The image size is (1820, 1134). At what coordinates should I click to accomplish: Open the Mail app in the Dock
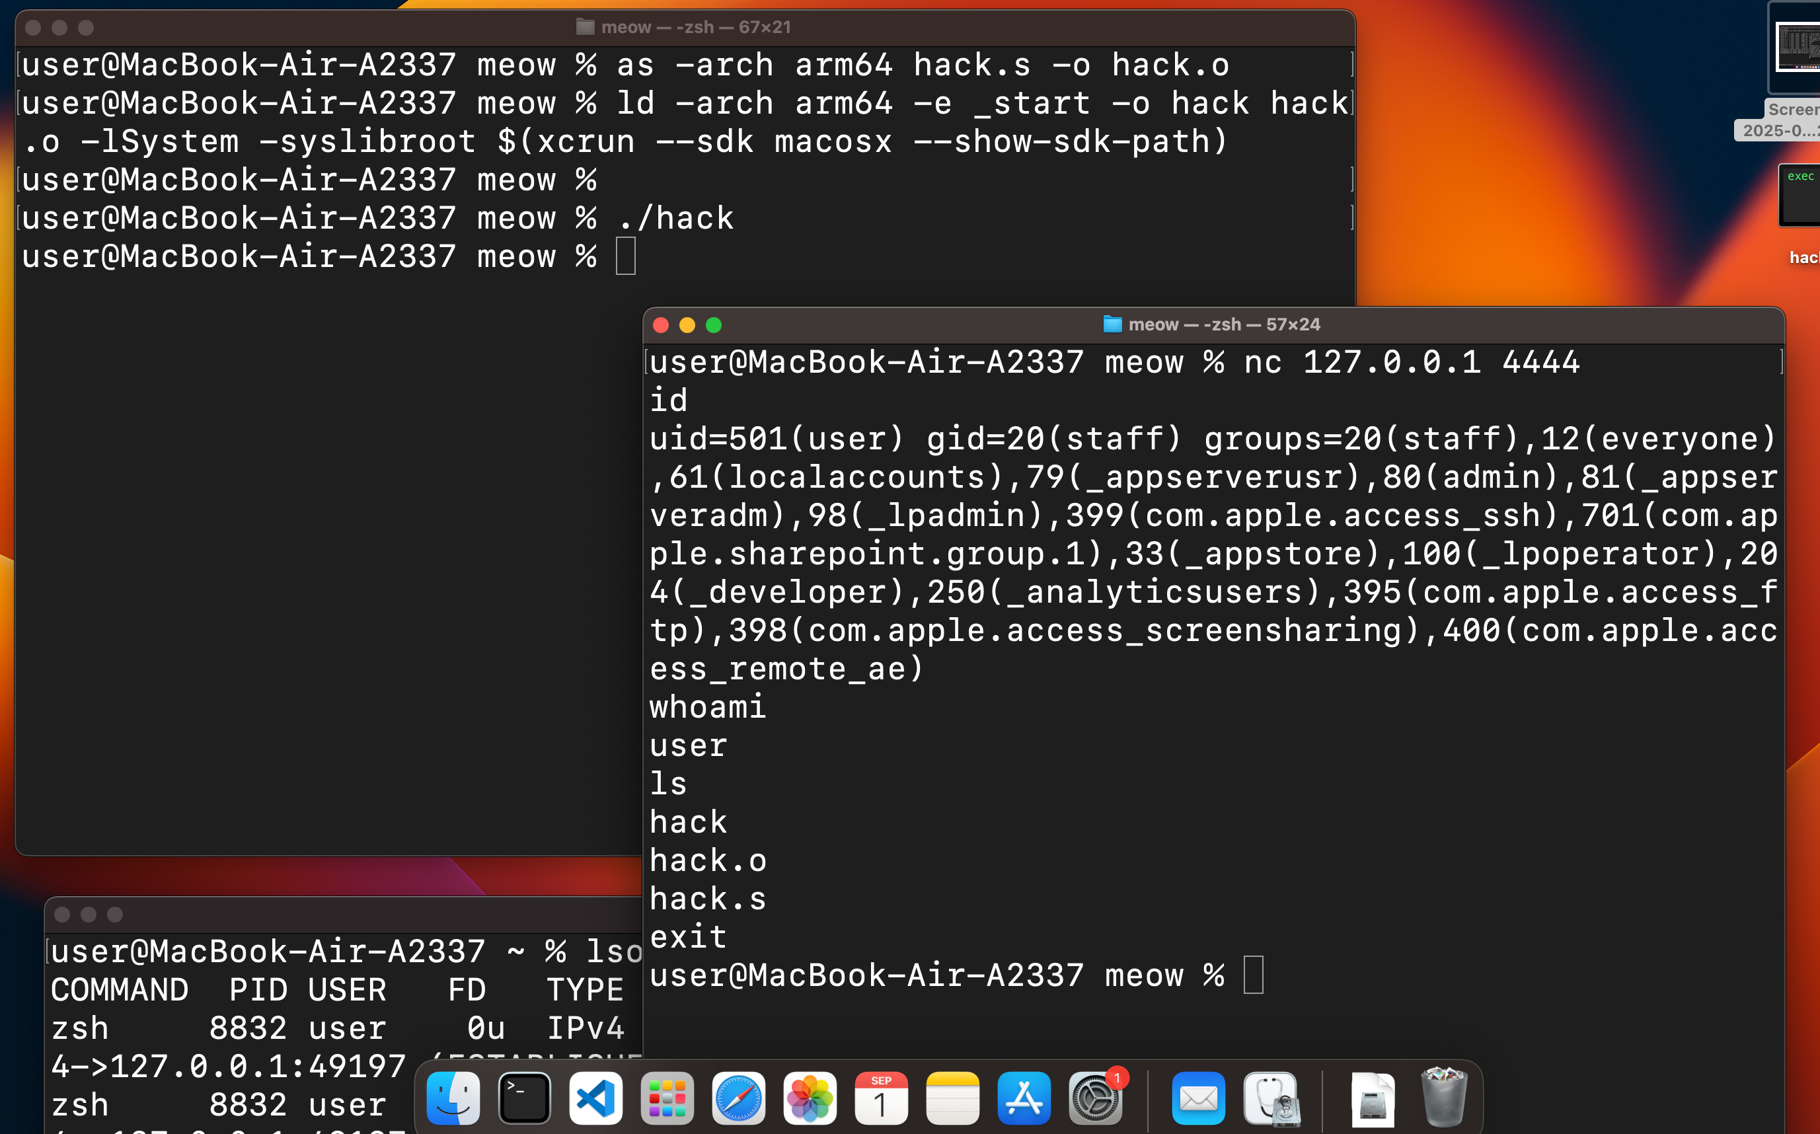tap(1198, 1098)
